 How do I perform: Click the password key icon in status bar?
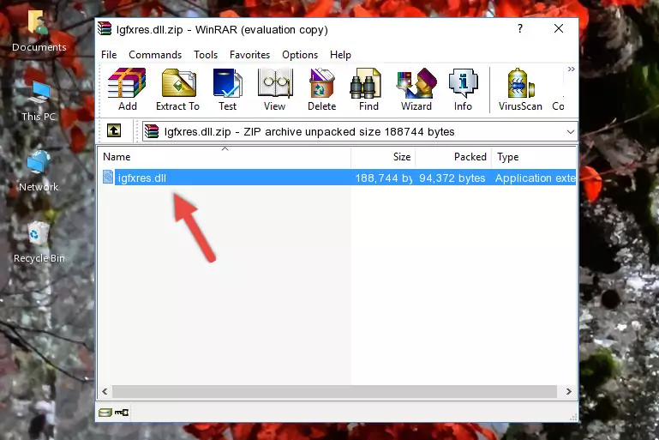point(122,413)
